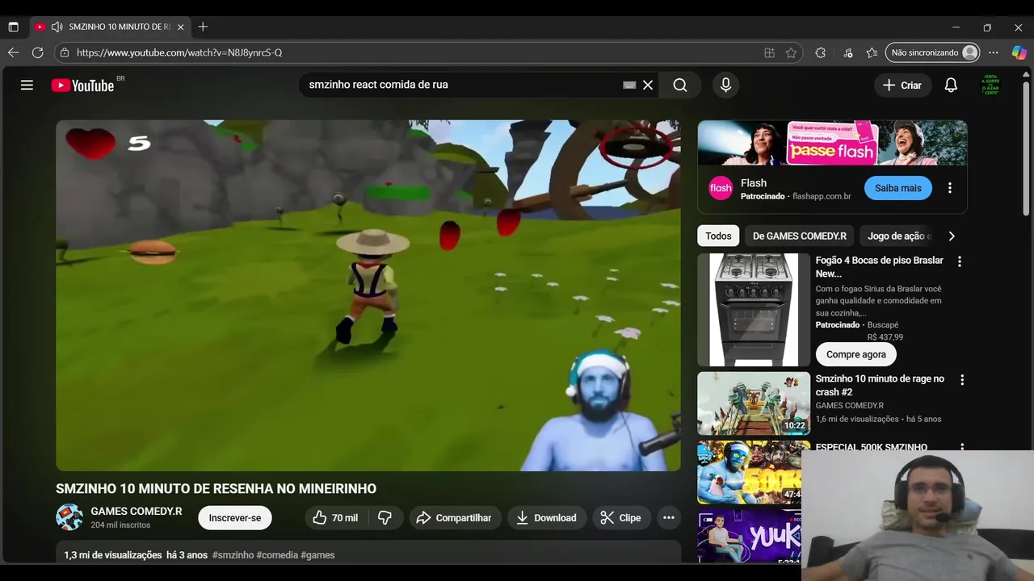The width and height of the screenshot is (1034, 581).
Task: Mute the tab via speaker icon
Action: click(x=57, y=27)
